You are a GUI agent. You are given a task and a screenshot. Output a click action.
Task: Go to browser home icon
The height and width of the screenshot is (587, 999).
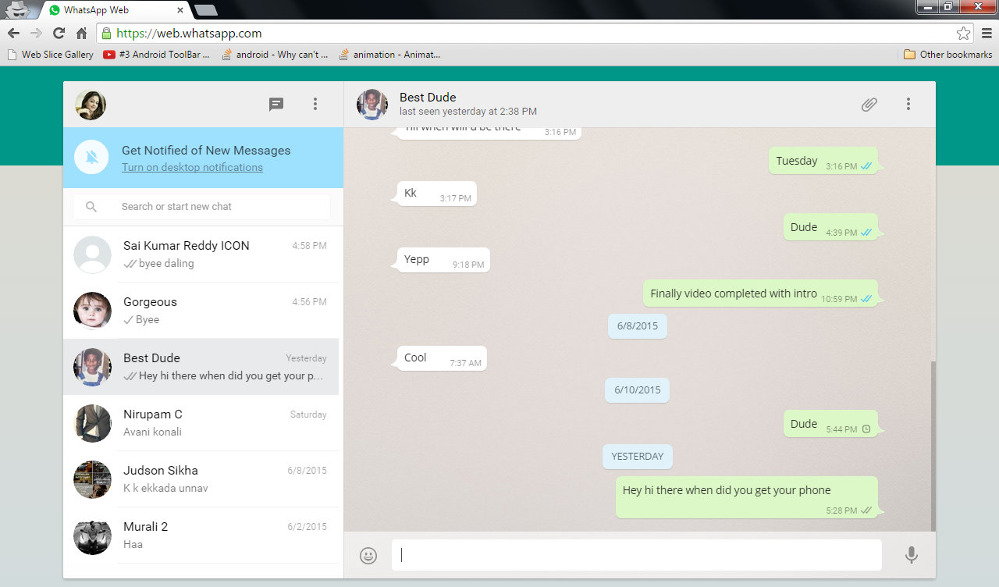pos(81,33)
